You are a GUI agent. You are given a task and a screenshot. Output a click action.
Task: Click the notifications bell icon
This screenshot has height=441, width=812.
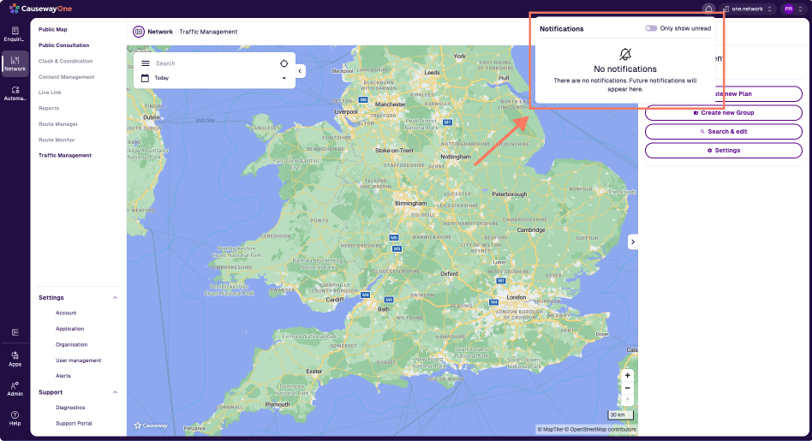click(x=708, y=9)
